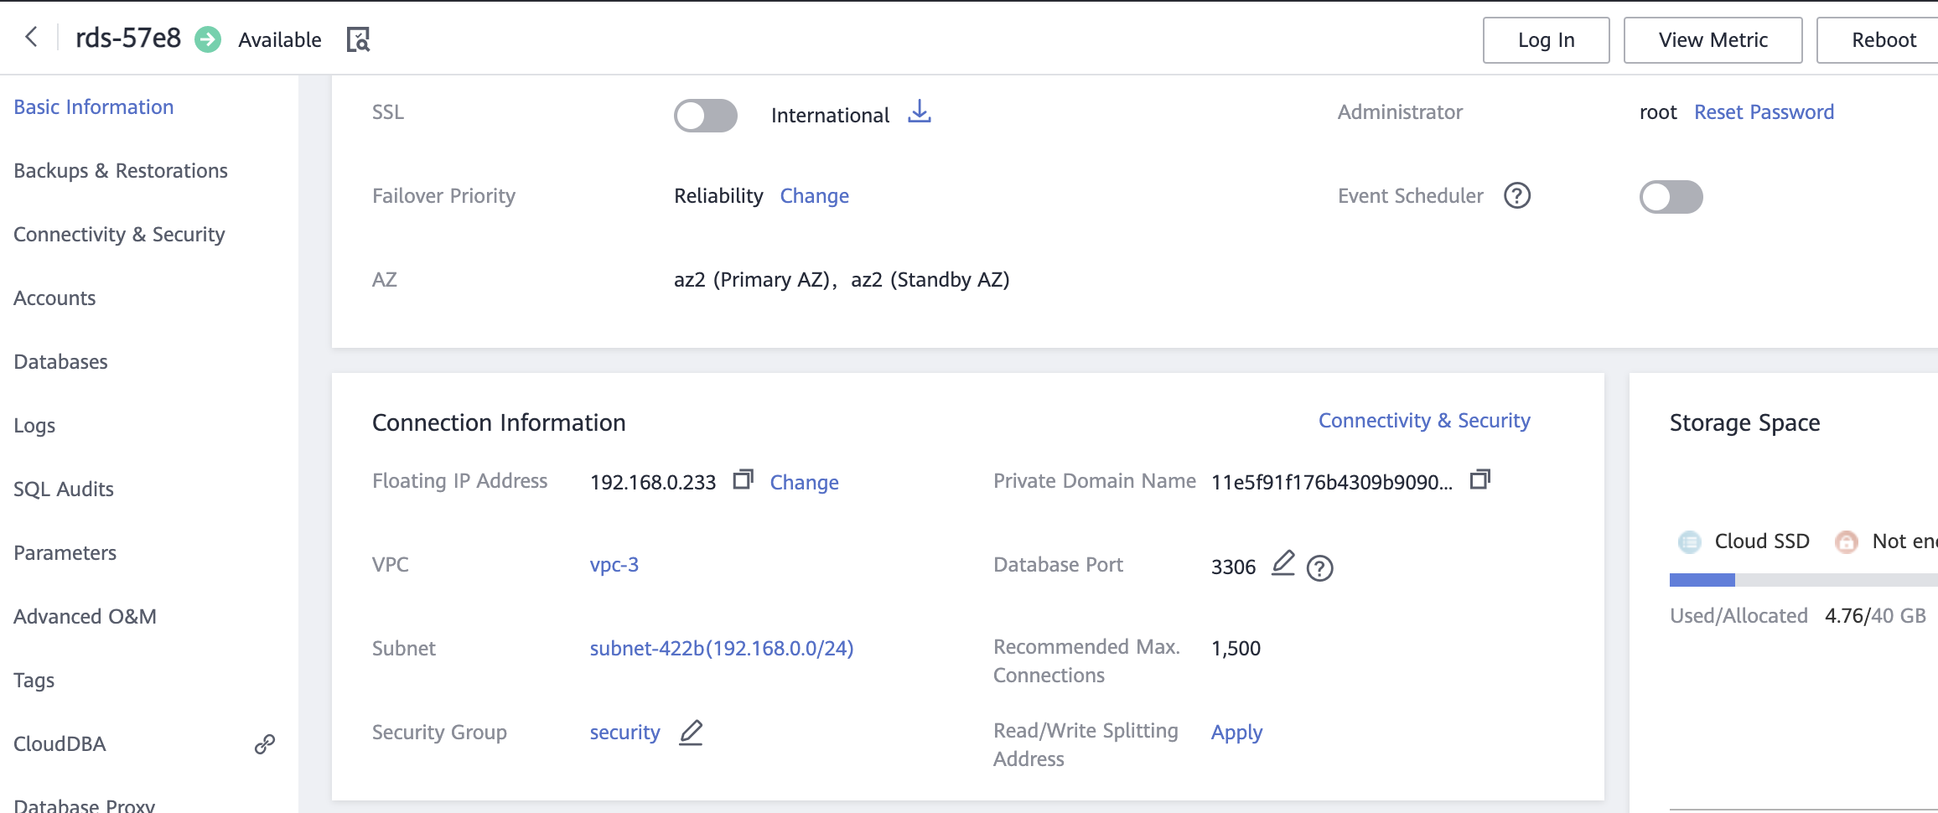Toggle the SSL switch
Image resolution: width=1938 pixels, height=813 pixels.
pyautogui.click(x=706, y=115)
